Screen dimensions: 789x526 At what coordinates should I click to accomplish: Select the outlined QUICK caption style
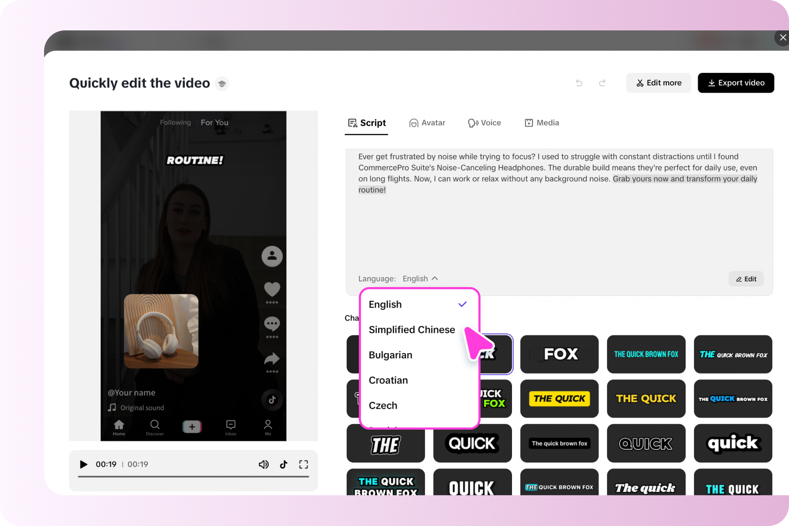[x=646, y=443]
